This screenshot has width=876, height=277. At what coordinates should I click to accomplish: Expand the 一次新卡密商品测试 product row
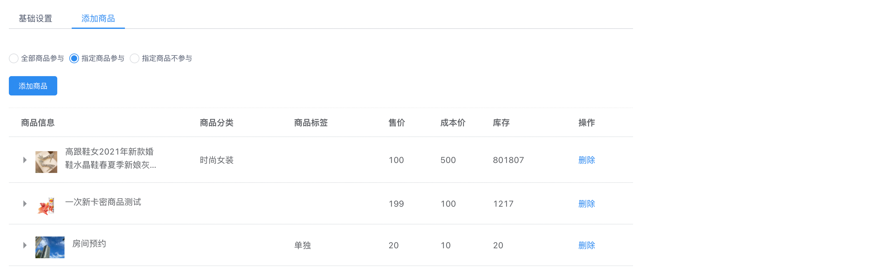coord(25,204)
